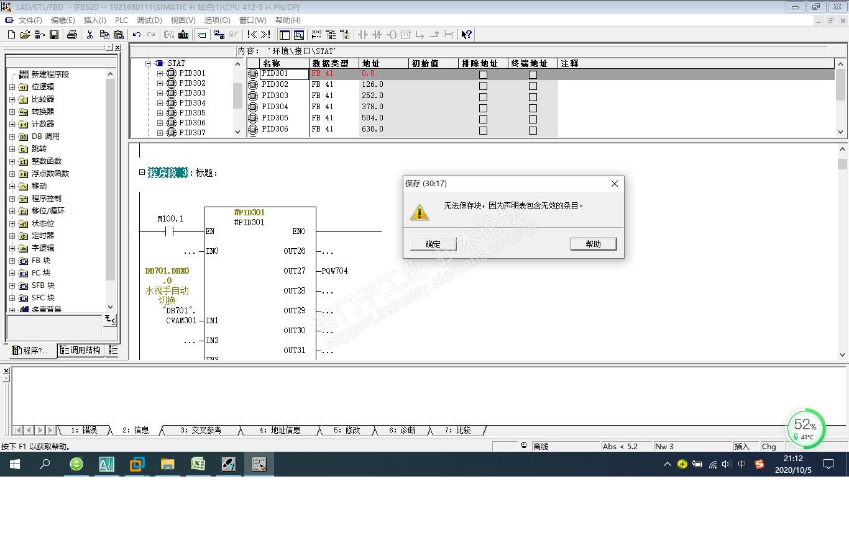Click the catalog tree vertical scrollbar
849x551 pixels.
[111, 189]
